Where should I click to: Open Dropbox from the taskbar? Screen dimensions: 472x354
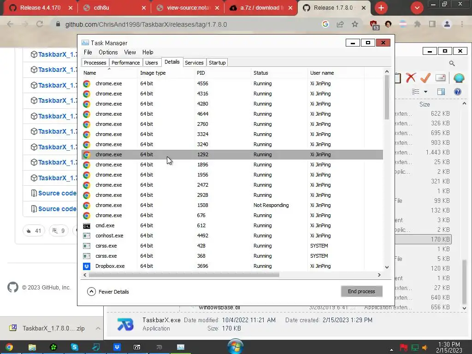pos(117,347)
